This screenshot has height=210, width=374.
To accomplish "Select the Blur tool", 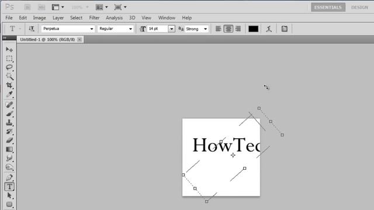I will [x=9, y=158].
